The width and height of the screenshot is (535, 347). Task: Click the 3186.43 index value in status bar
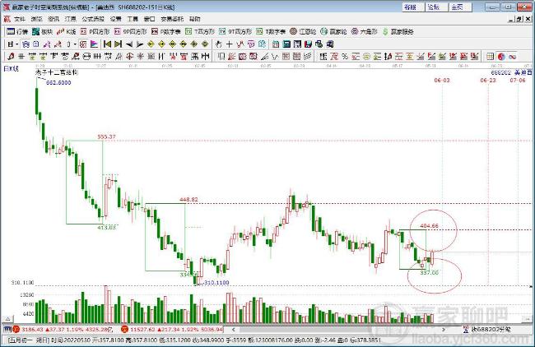click(x=32, y=330)
